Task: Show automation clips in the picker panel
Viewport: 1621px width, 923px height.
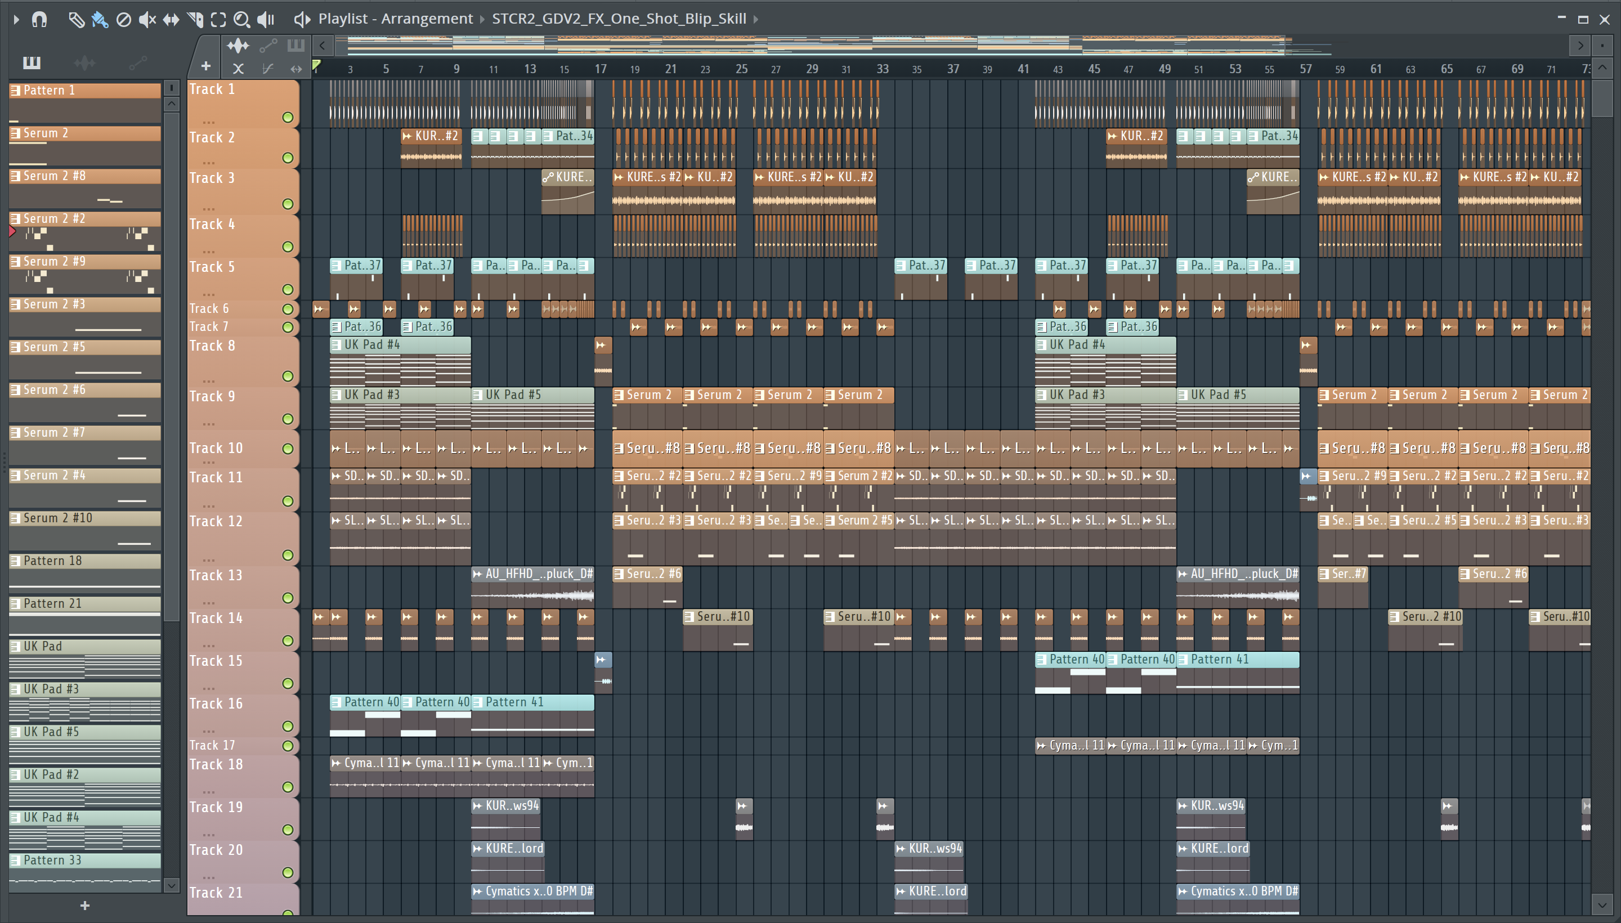Action: click(x=137, y=63)
